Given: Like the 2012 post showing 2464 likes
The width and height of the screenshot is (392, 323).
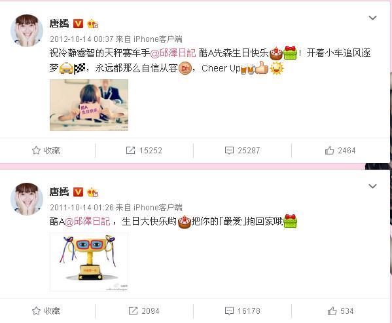Looking at the screenshot, I should click(x=340, y=151).
